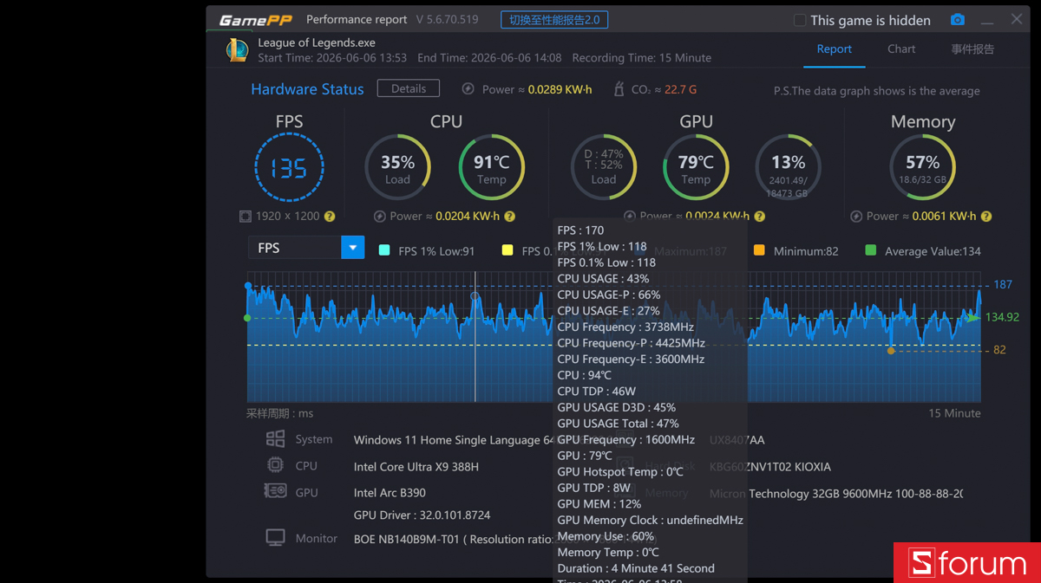Click the CPU 91℃ Temp gauge
Viewport: 1041px width, 583px height.
[x=491, y=167]
